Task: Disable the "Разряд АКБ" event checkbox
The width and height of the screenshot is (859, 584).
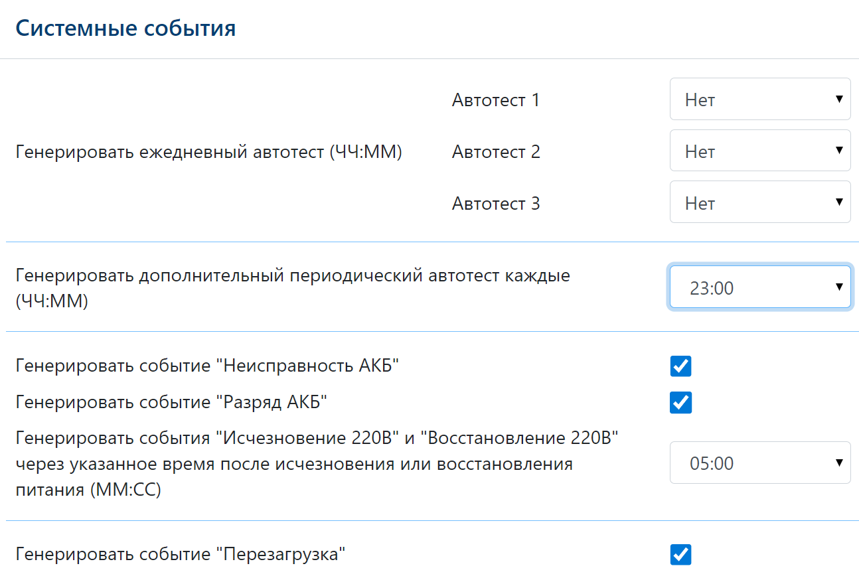Action: click(x=680, y=402)
